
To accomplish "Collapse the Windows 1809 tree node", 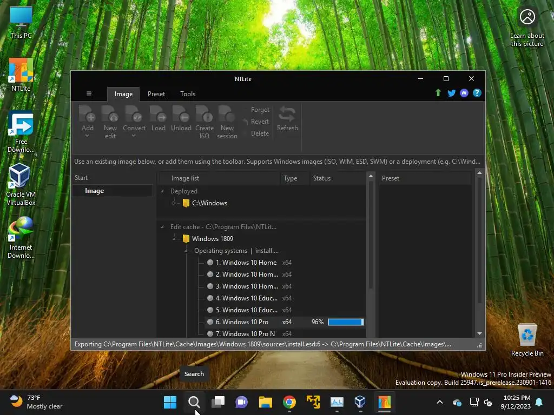I will click(174, 238).
